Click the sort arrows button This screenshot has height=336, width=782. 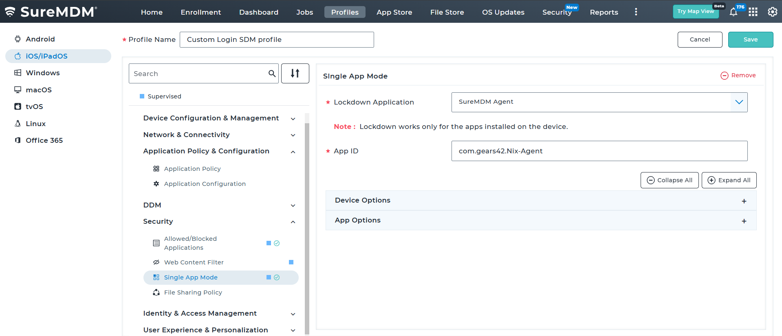[x=295, y=73]
